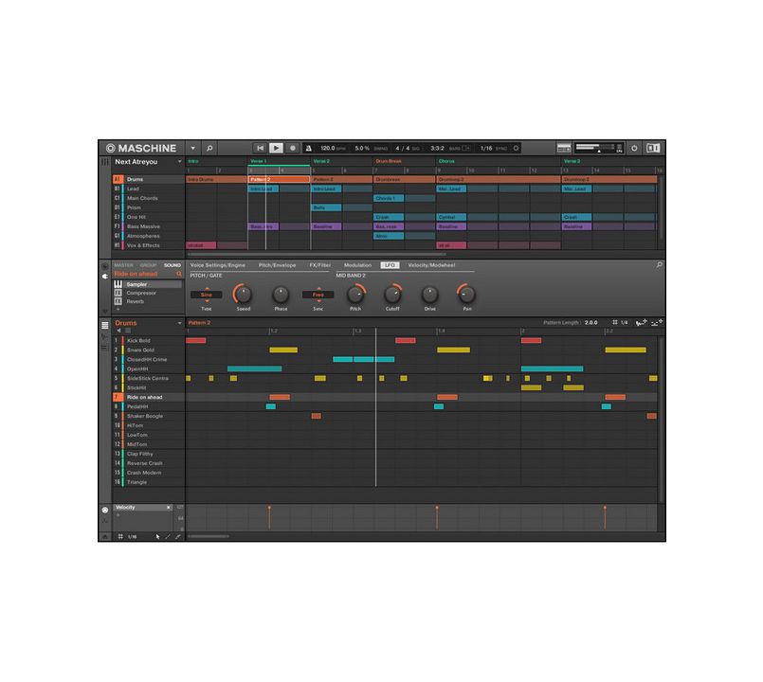Select the pencil paint tool
763x682 pixels.
click(168, 536)
